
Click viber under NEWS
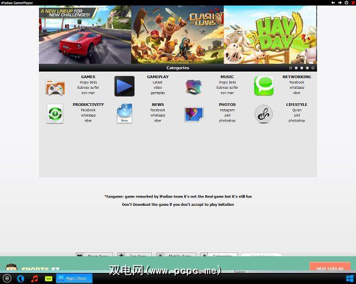click(158, 120)
